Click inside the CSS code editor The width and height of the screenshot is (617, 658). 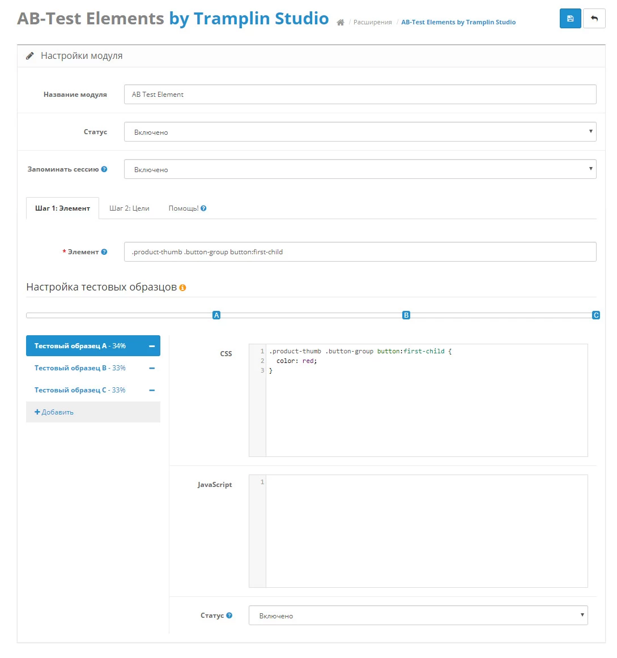pyautogui.click(x=418, y=400)
